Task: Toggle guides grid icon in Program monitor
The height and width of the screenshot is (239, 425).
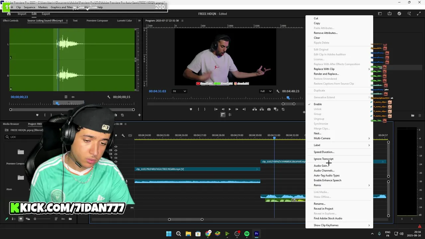Action: pos(230,115)
